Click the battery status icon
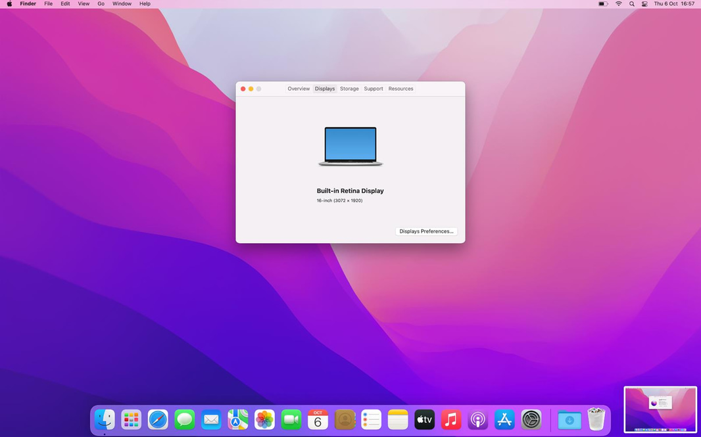701x437 pixels. click(603, 3)
